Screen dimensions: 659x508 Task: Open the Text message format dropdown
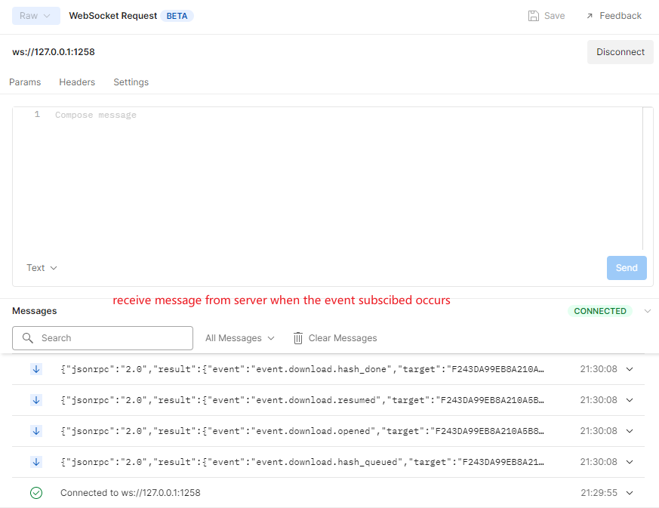click(42, 268)
